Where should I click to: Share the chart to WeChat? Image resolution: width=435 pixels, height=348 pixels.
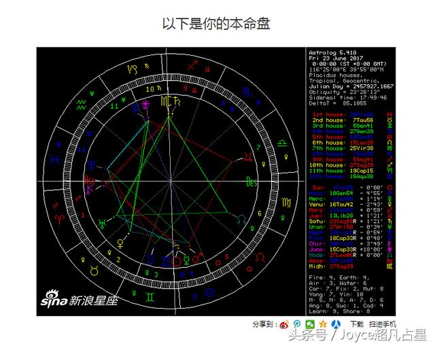click(310, 324)
